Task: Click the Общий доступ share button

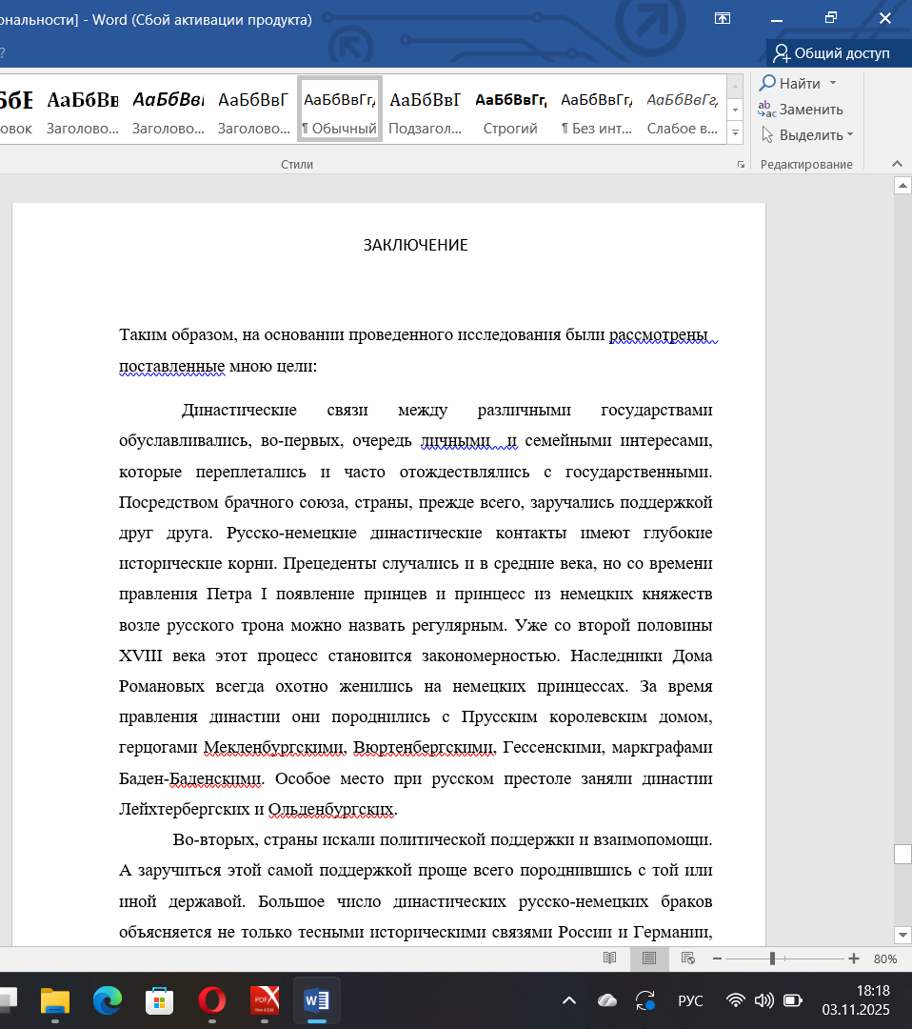Action: click(831, 53)
